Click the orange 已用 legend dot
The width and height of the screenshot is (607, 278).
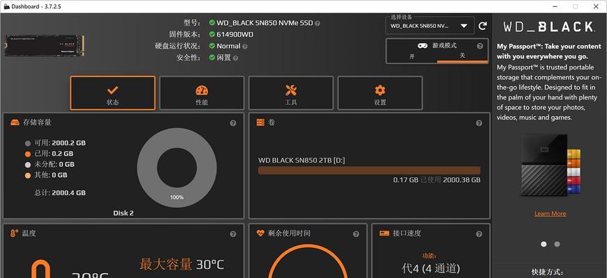[27, 154]
